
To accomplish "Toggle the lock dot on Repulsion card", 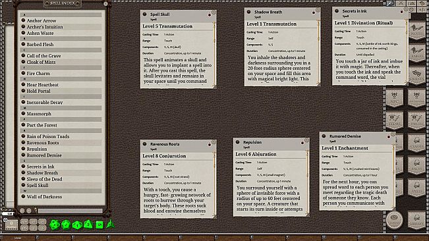I will 302,143.
